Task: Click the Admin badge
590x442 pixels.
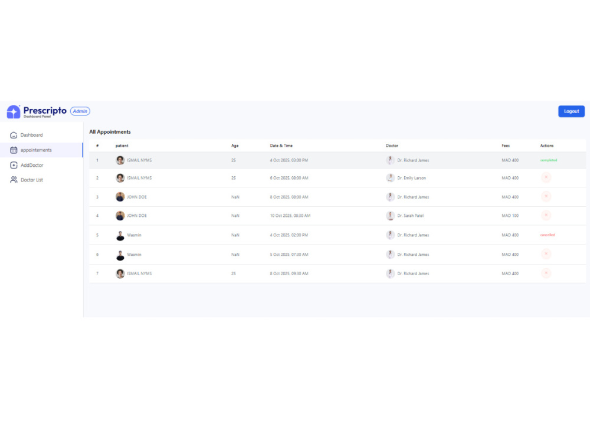Action: (x=80, y=111)
